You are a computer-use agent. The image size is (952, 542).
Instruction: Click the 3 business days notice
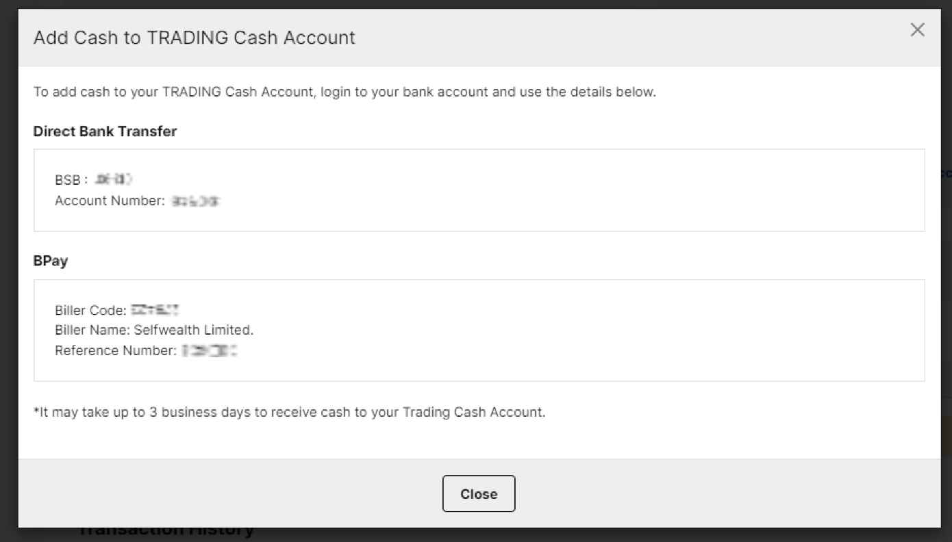click(290, 413)
